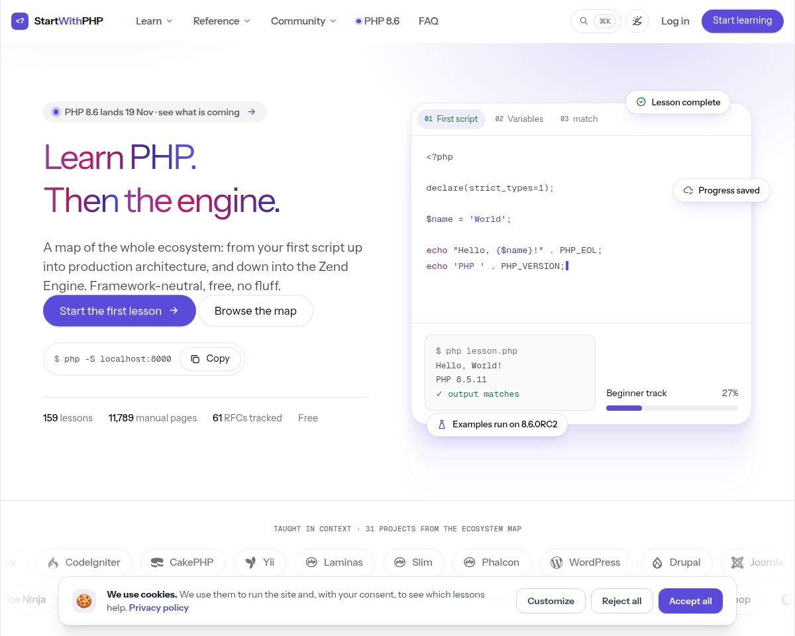Viewport: 795px width, 636px height.
Task: Click the CakePHP logo icon
Action: pos(157,562)
